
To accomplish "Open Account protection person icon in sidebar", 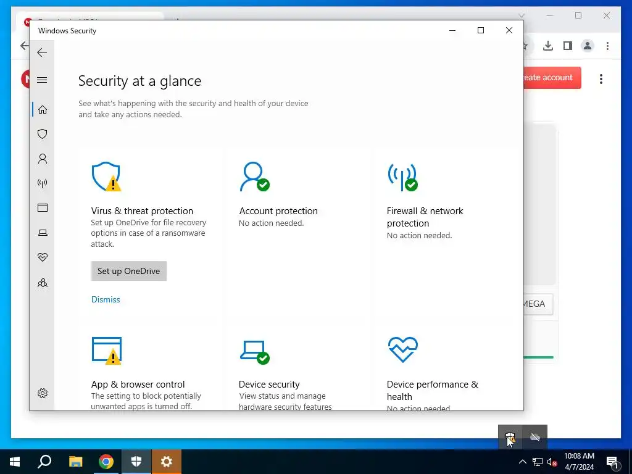I will [x=43, y=159].
